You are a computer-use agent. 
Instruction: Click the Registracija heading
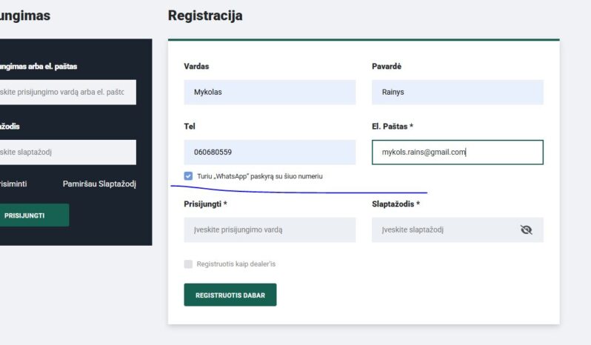point(205,16)
